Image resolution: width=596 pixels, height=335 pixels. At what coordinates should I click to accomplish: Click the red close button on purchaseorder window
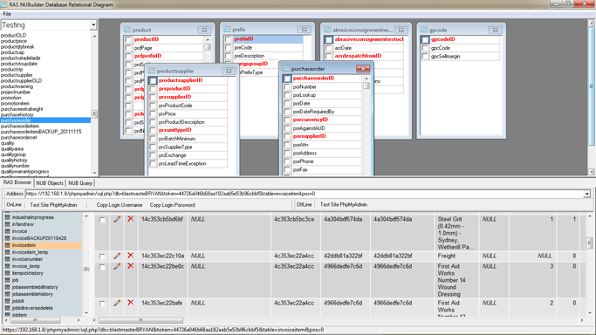point(363,69)
